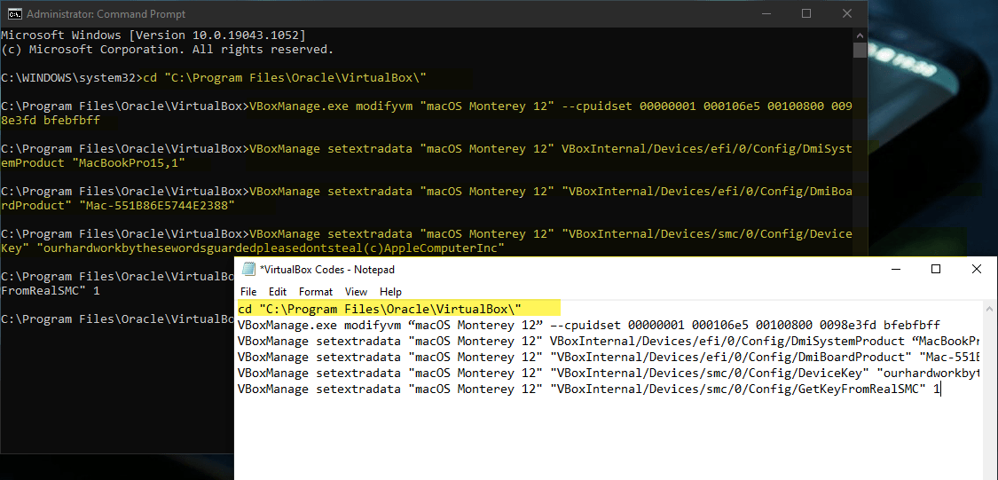Close the Command Prompt window

(x=847, y=13)
